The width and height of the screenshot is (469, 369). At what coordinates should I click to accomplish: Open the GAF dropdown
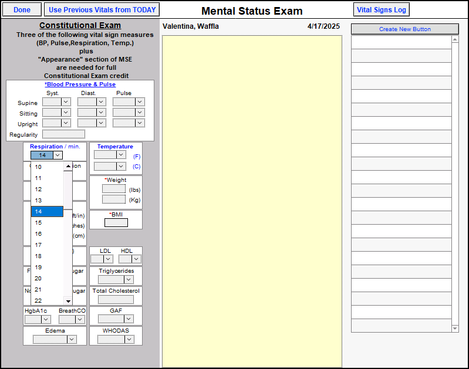tap(129, 319)
